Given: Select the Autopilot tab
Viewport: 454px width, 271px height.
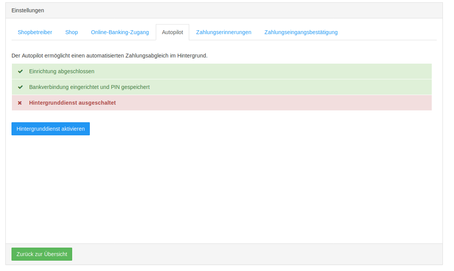Looking at the screenshot, I should coord(172,32).
